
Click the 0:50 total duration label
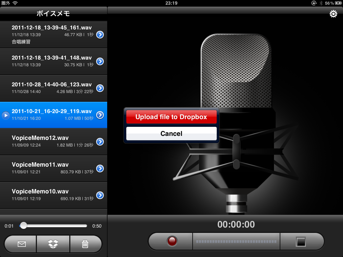(x=97, y=226)
